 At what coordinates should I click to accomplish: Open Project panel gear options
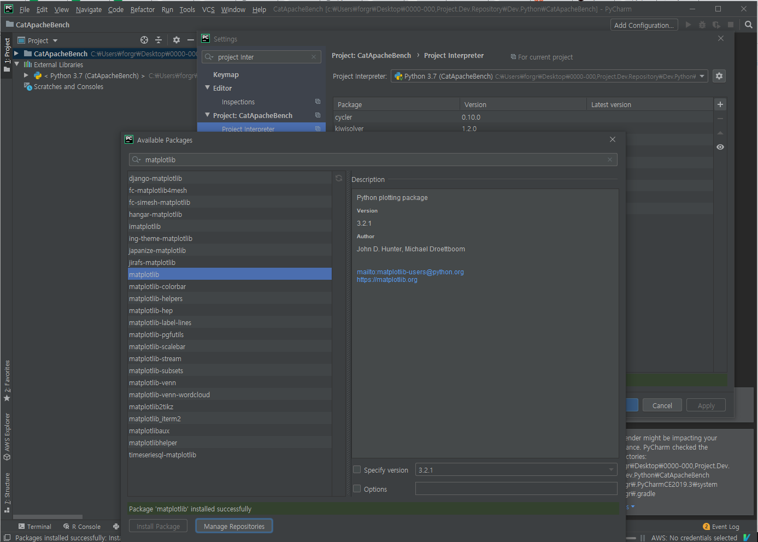click(176, 40)
